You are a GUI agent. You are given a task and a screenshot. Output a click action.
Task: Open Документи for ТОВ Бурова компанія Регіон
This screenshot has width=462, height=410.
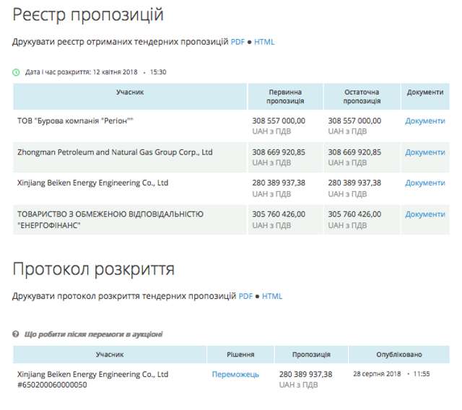click(424, 121)
